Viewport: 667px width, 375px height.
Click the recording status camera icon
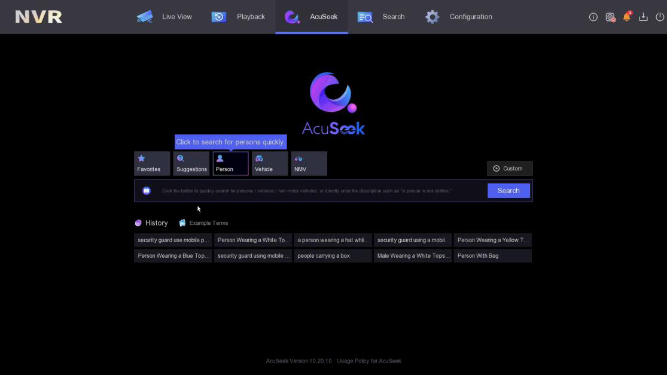[610, 17]
